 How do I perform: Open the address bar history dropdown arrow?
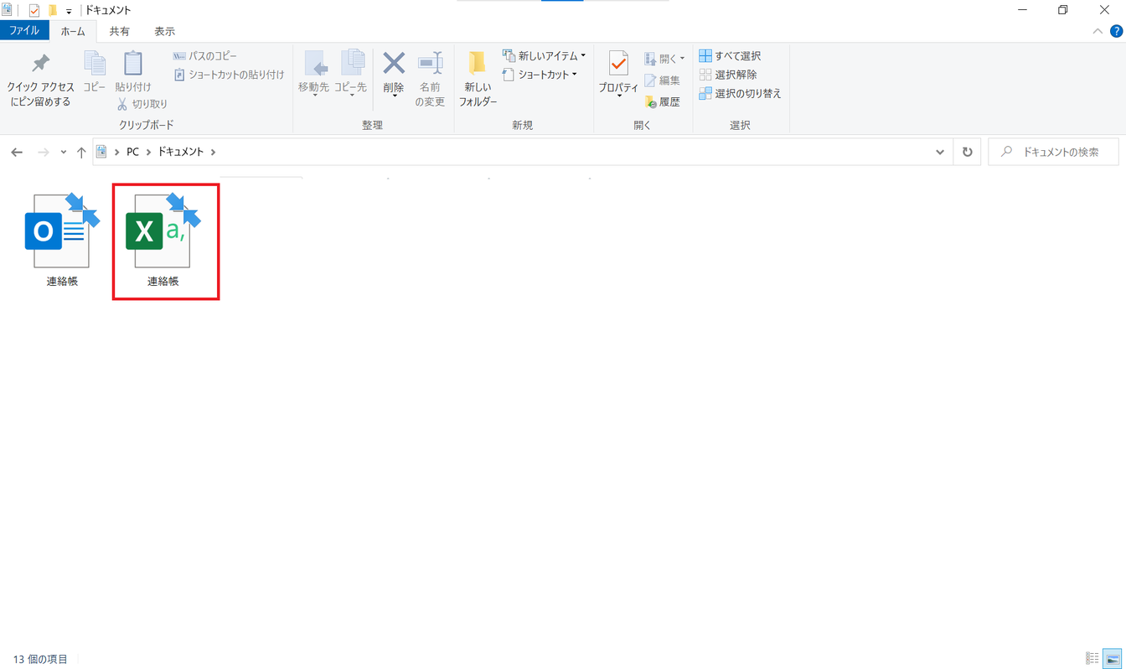[939, 152]
